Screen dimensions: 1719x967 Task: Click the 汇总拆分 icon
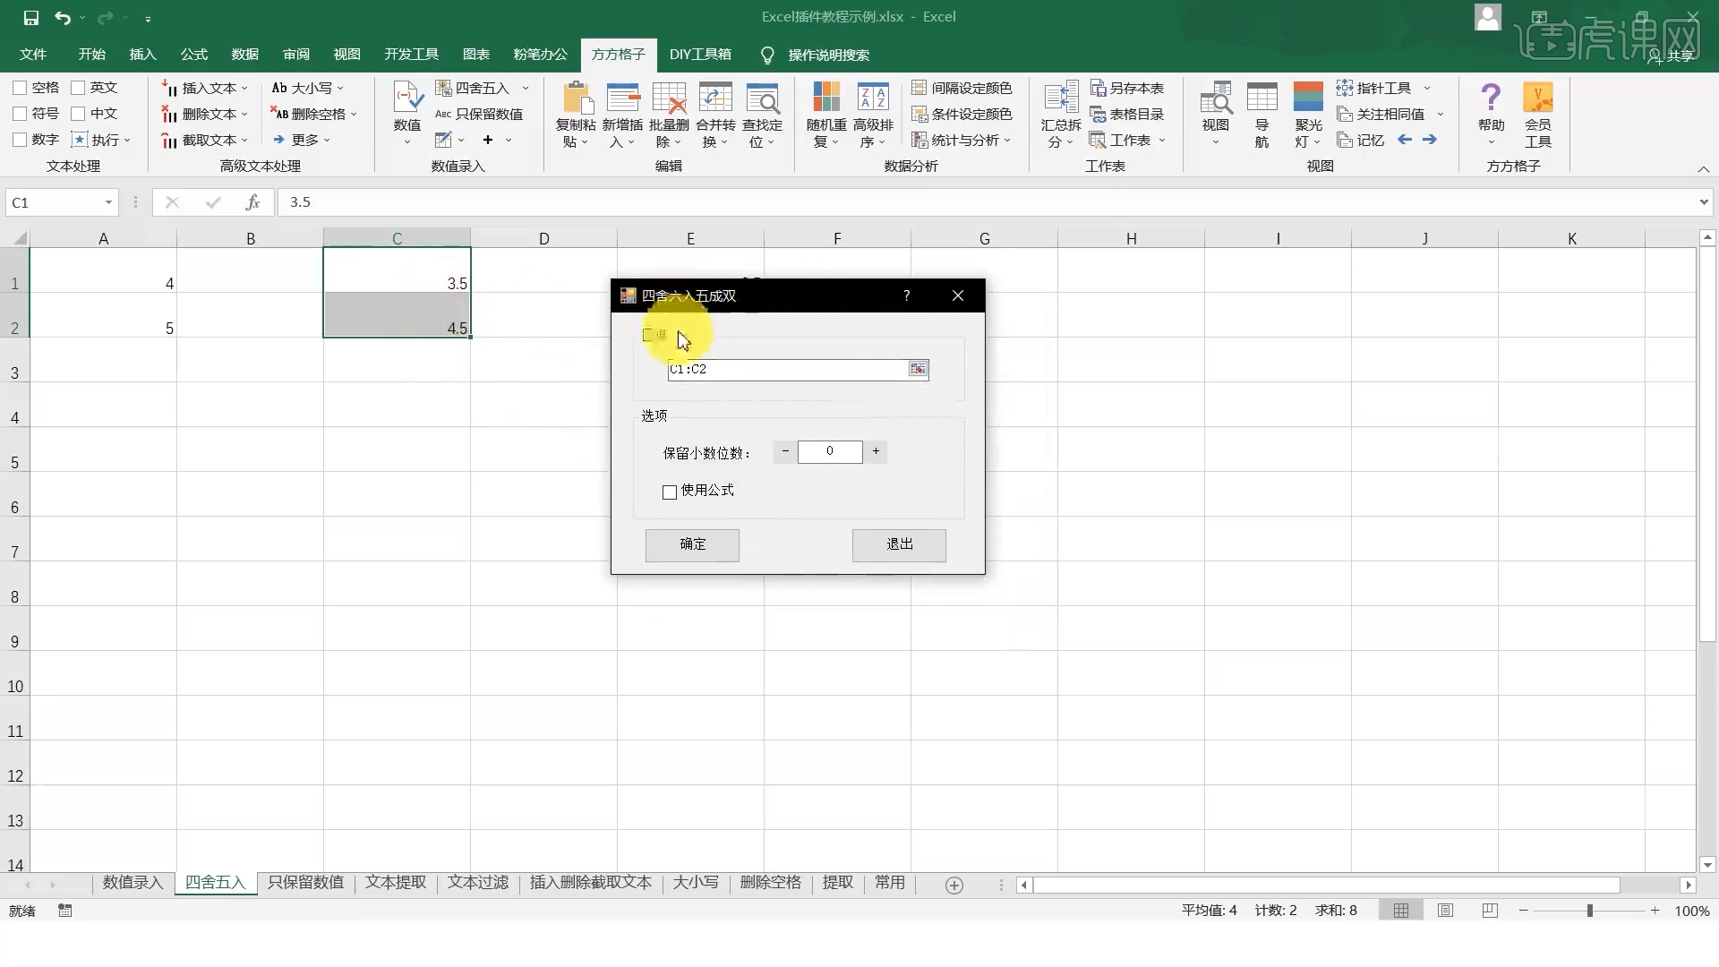tap(1061, 98)
